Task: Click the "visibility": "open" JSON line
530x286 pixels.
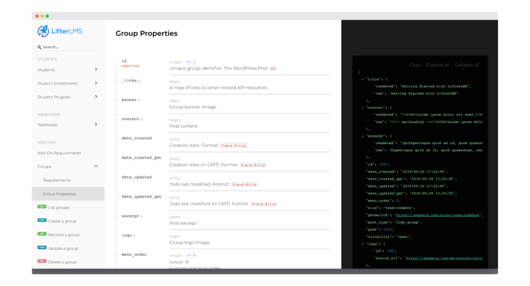Action: [388, 237]
